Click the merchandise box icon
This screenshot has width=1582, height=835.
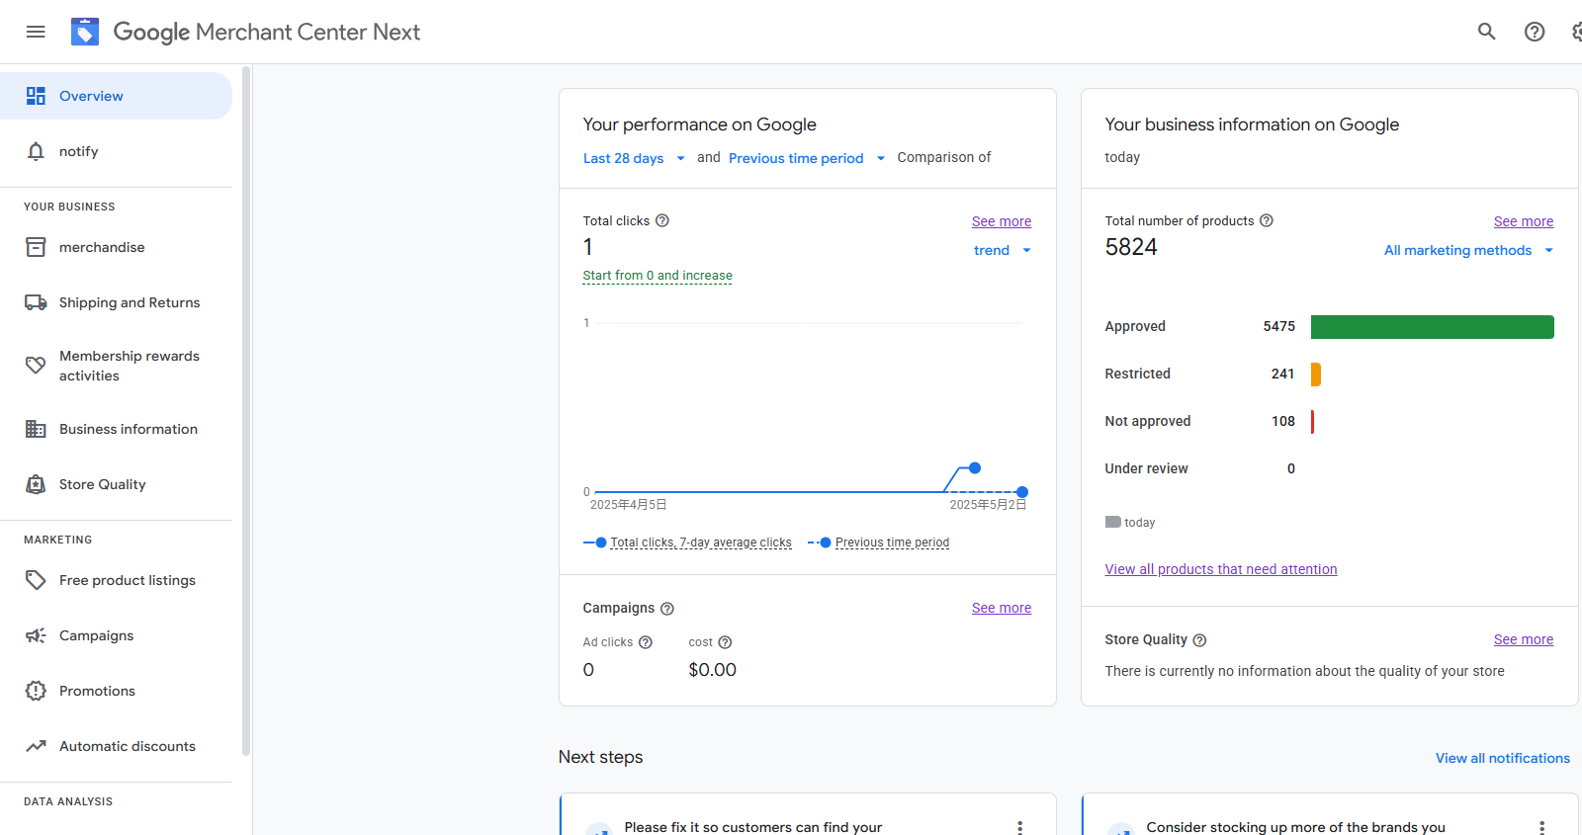pos(36,247)
